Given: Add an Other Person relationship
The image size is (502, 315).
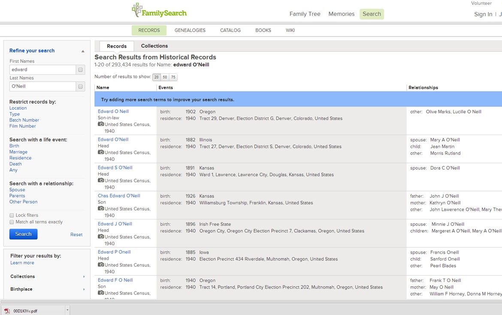Looking at the screenshot, I should (23, 202).
